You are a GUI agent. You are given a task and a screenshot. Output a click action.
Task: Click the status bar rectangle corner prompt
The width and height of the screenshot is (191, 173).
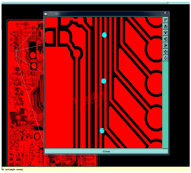[12, 170]
